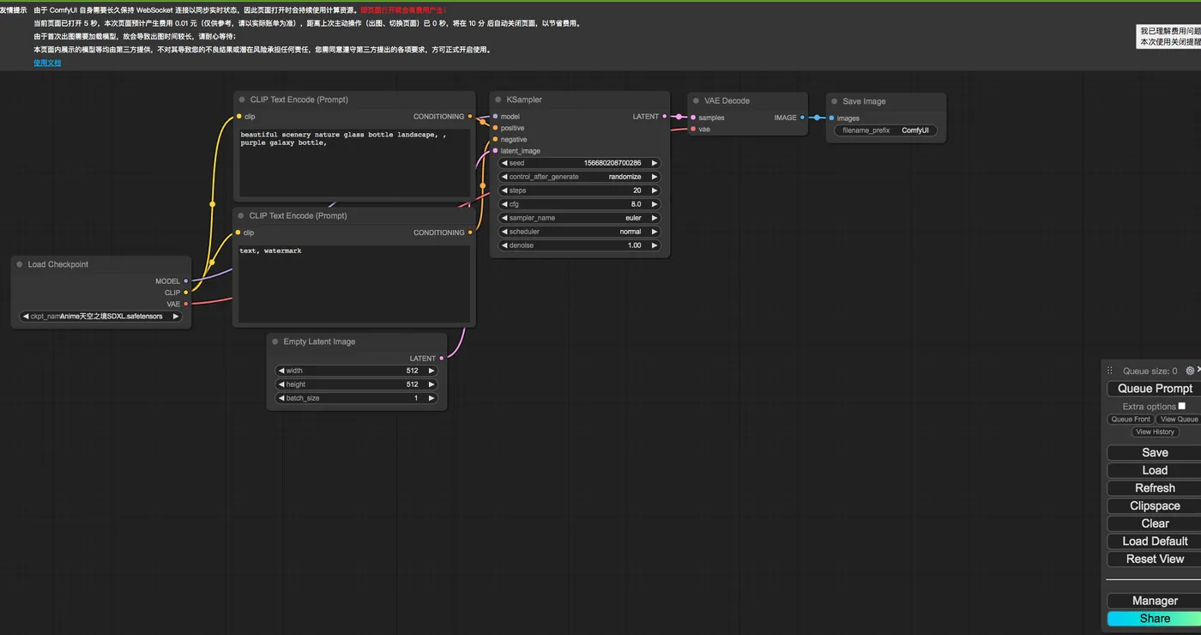Open the sampler_name dropdown showing euler

coord(579,218)
